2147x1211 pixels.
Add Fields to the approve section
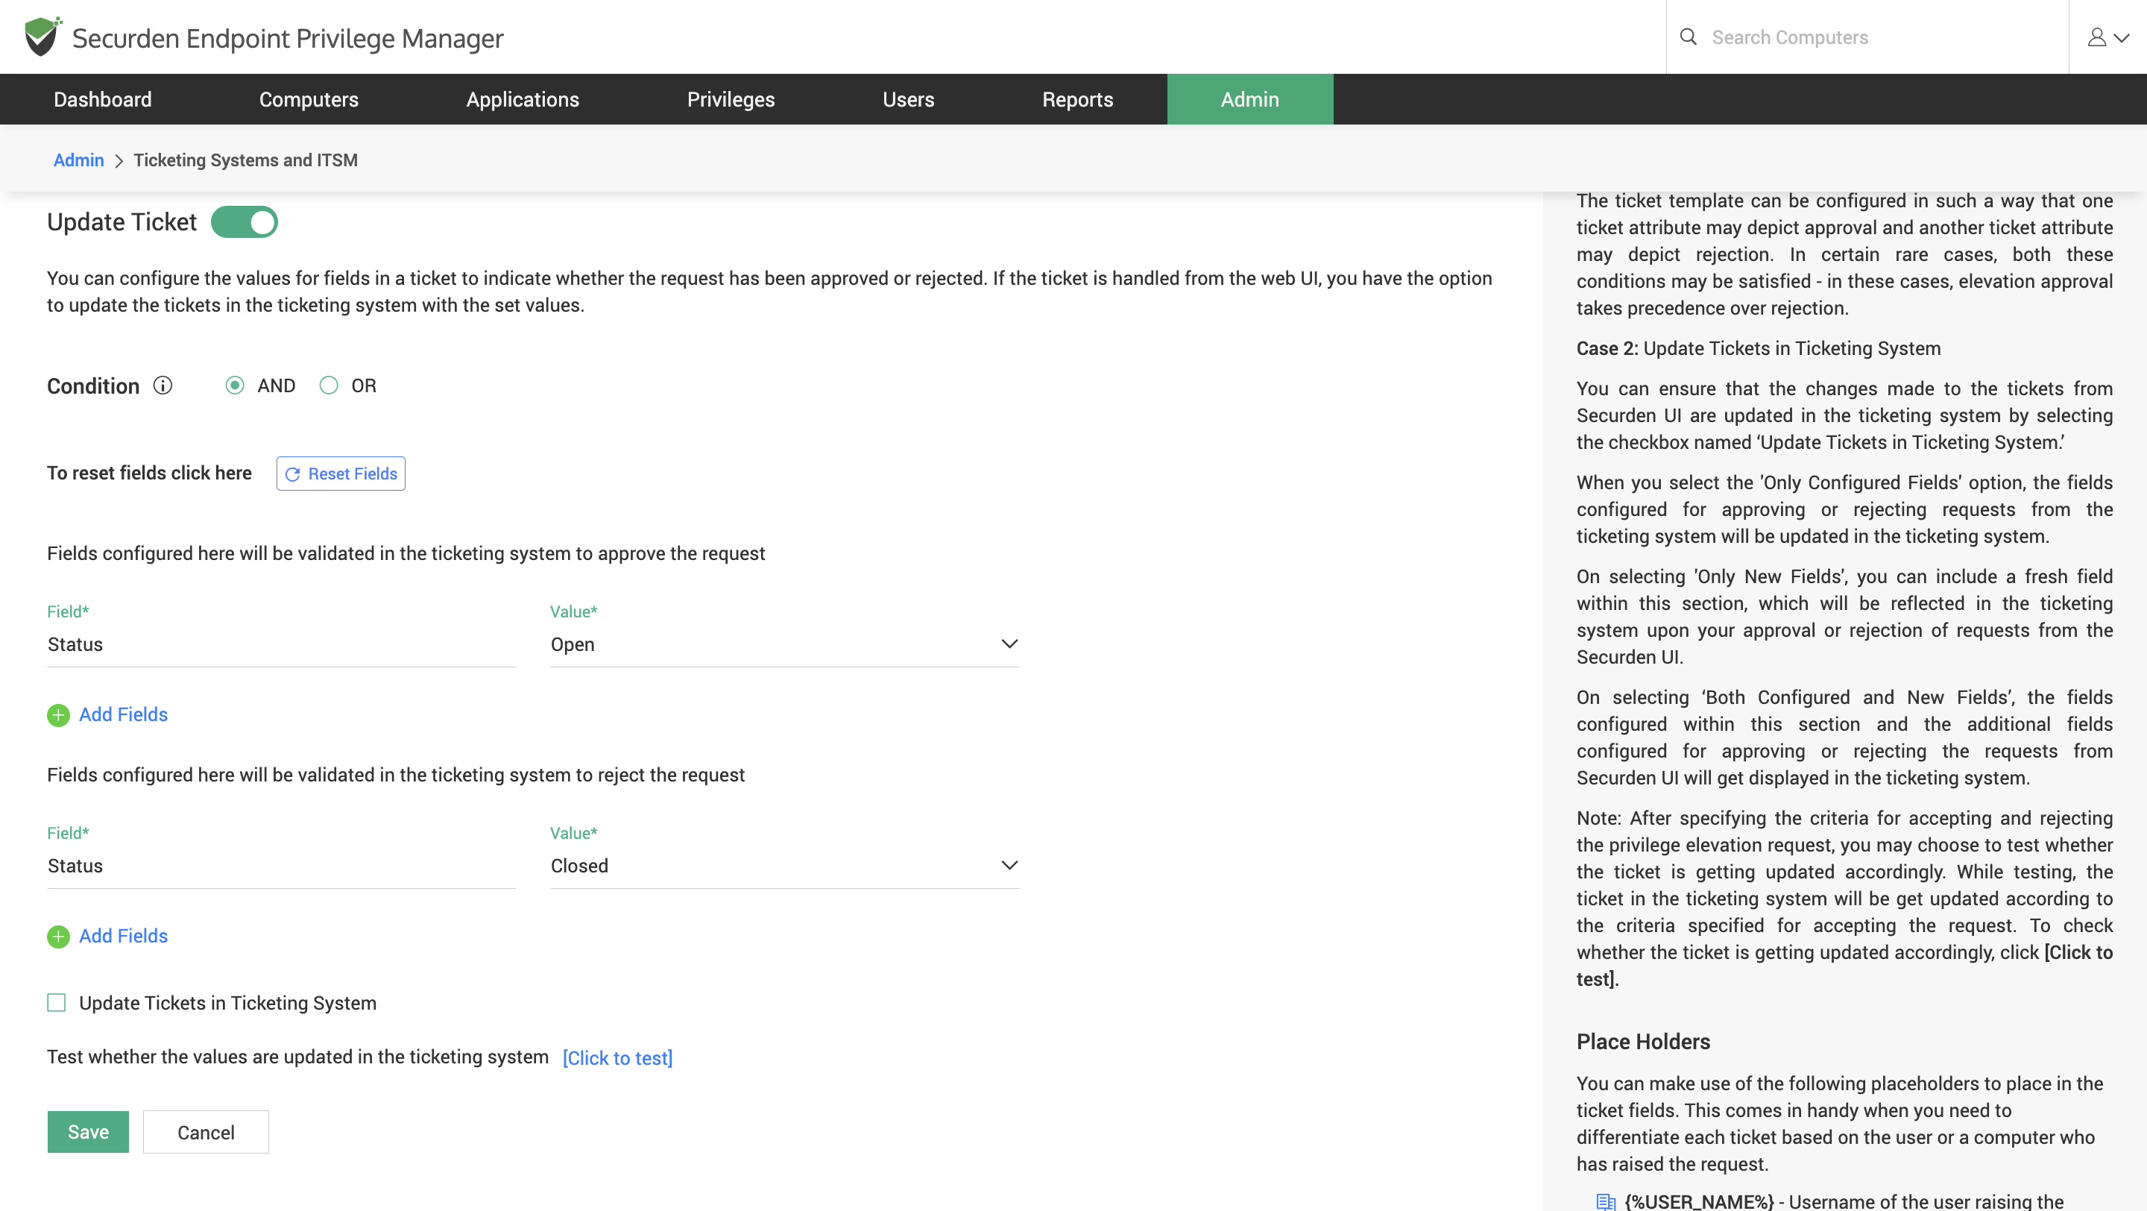tap(123, 715)
